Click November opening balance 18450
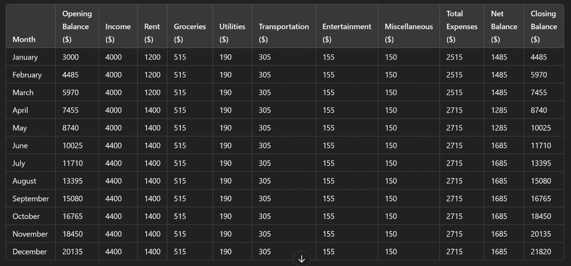The height and width of the screenshot is (266, 571). (72, 234)
